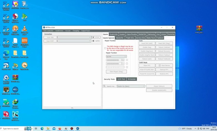217x131 pixels.
Task: Click the volume icon in system tray
Action: [204, 129]
